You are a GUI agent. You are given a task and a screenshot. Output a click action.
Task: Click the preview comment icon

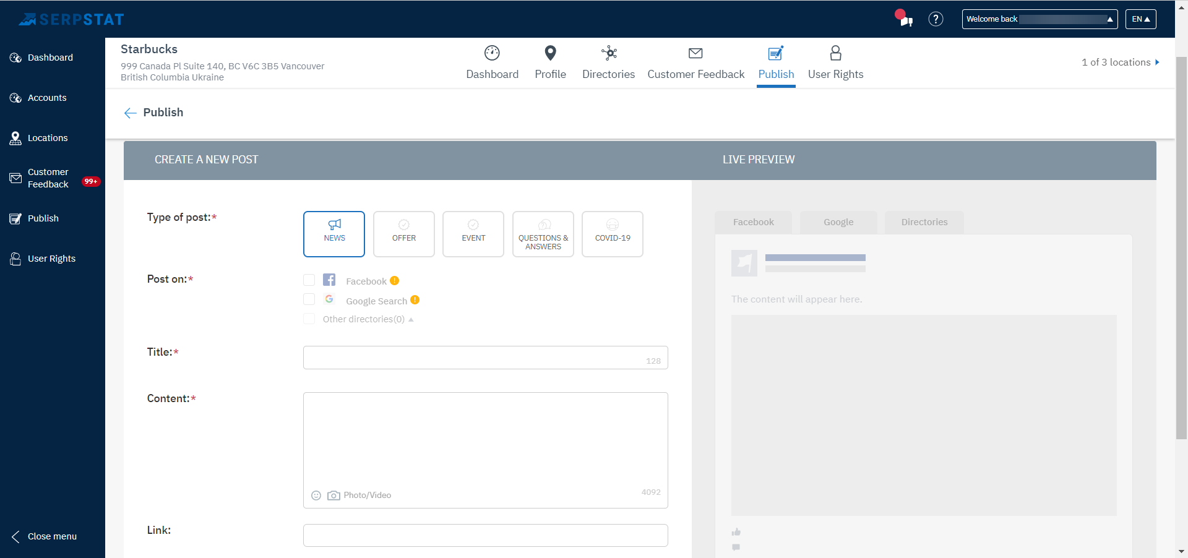(x=736, y=547)
